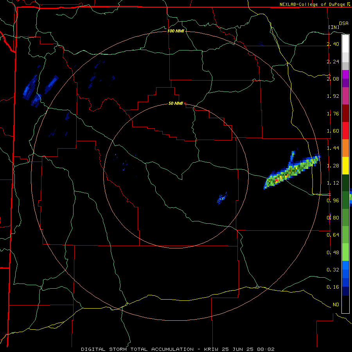Select the pink legend swatch
The height and width of the screenshot is (352, 352).
(345, 96)
